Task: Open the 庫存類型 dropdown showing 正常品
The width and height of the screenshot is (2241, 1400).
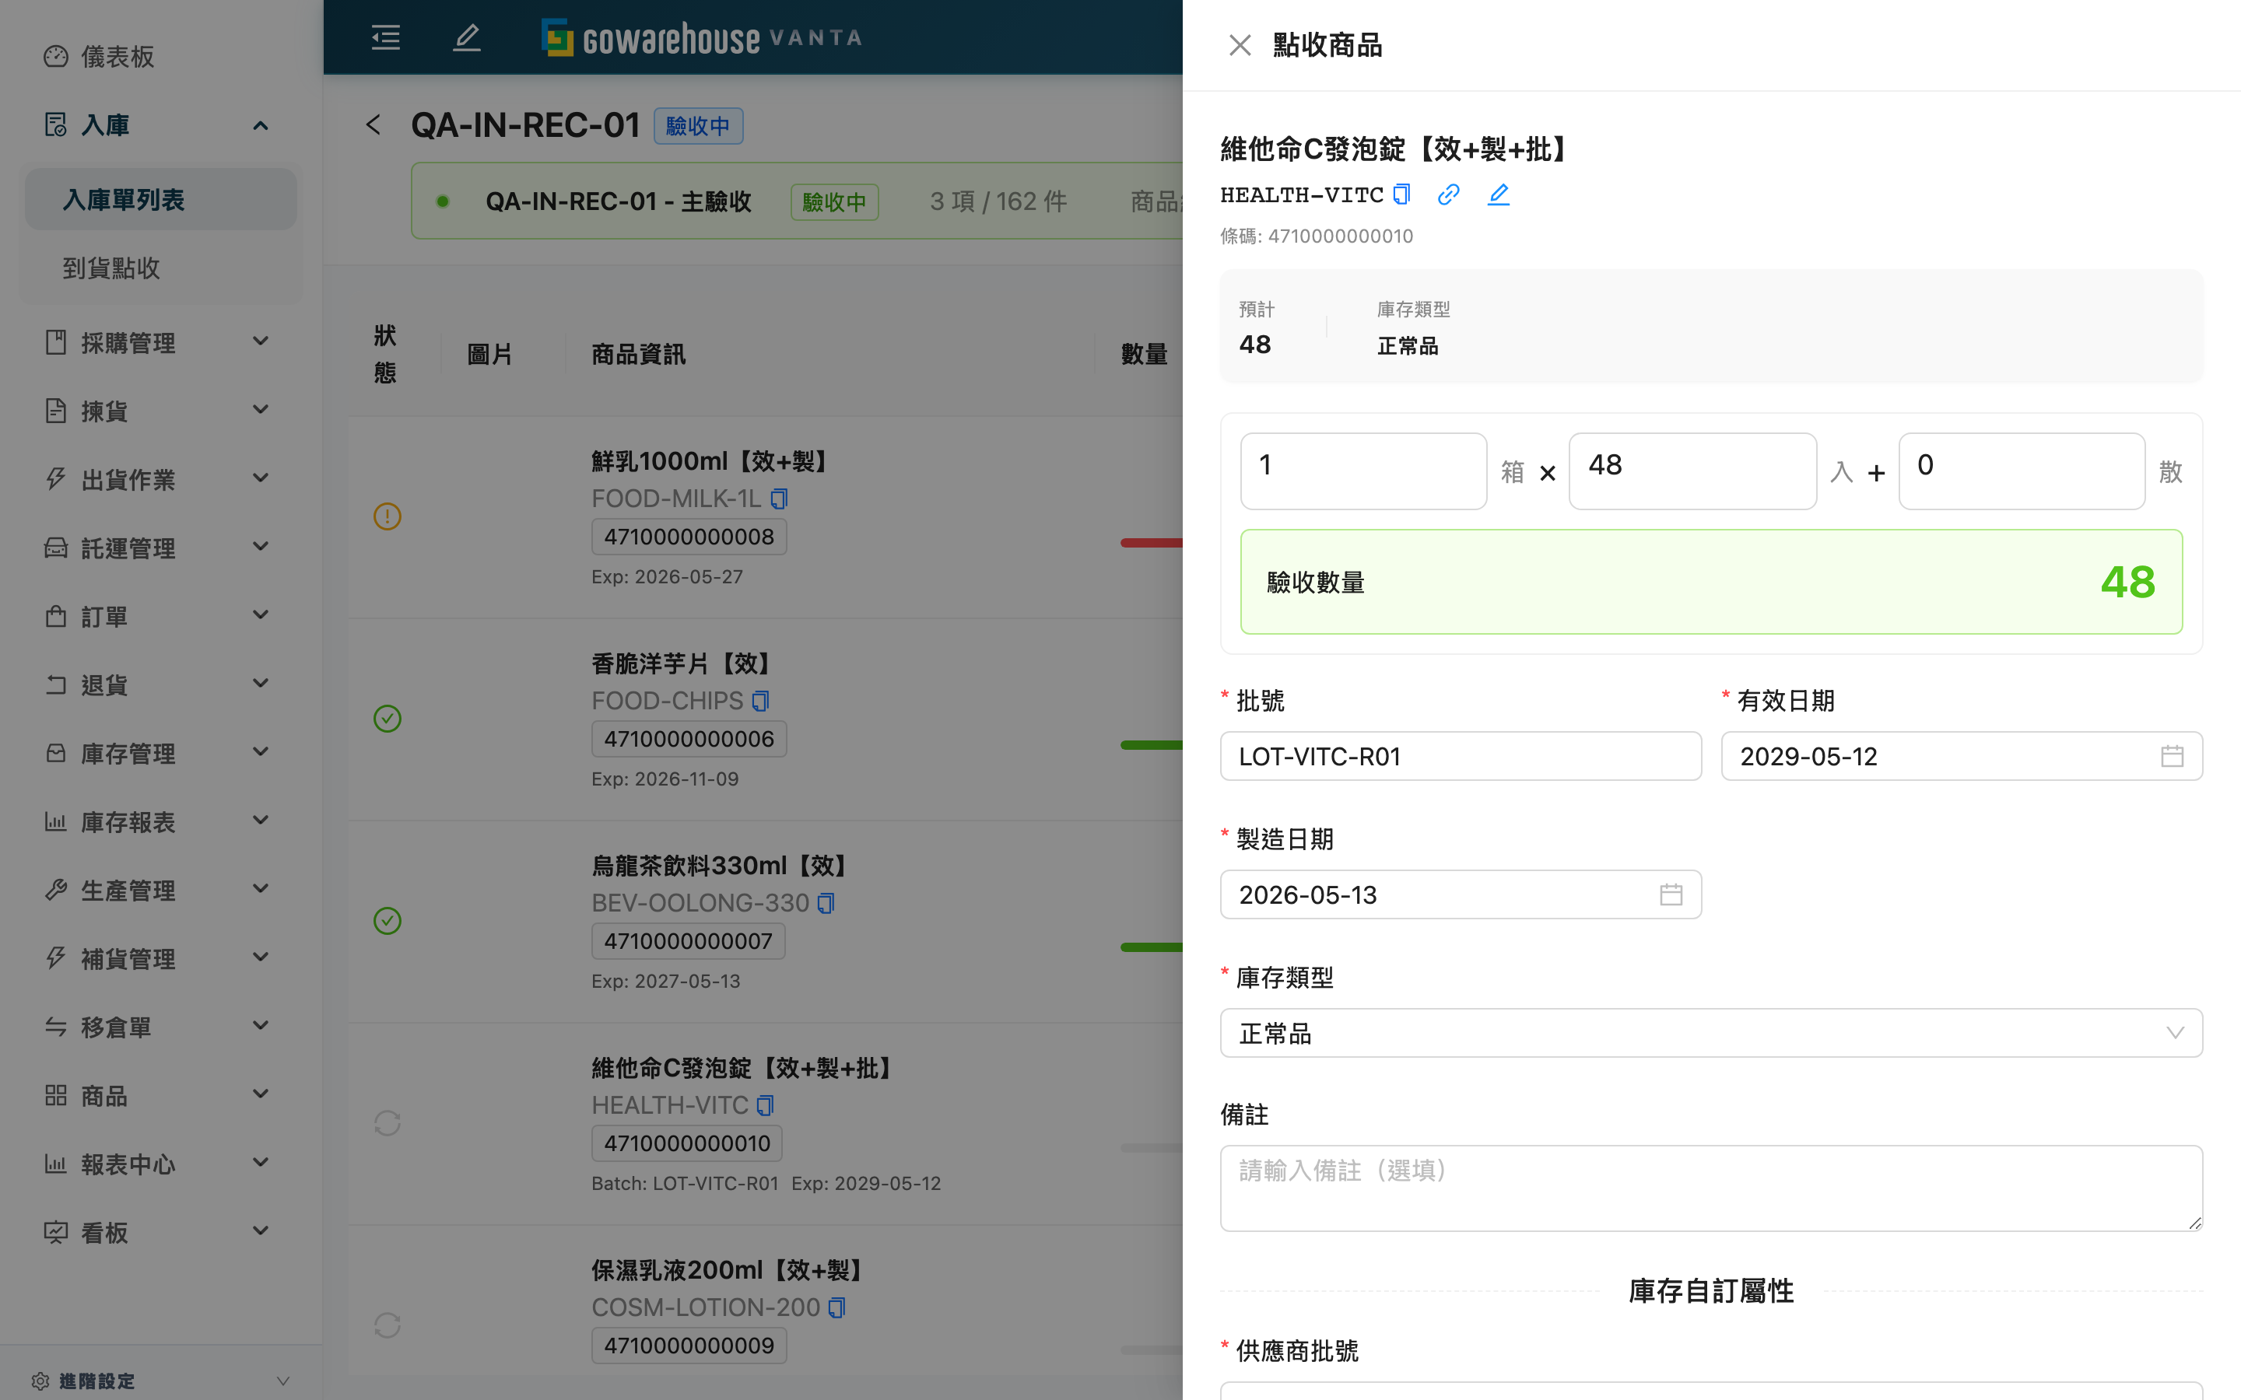Action: pyautogui.click(x=1710, y=1032)
